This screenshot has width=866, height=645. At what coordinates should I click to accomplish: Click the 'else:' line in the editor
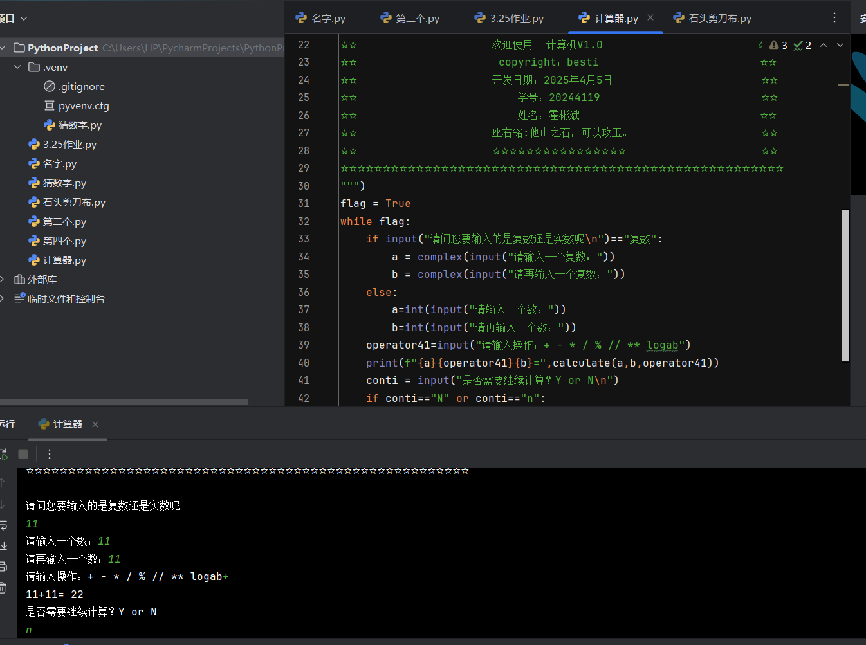[x=382, y=292]
